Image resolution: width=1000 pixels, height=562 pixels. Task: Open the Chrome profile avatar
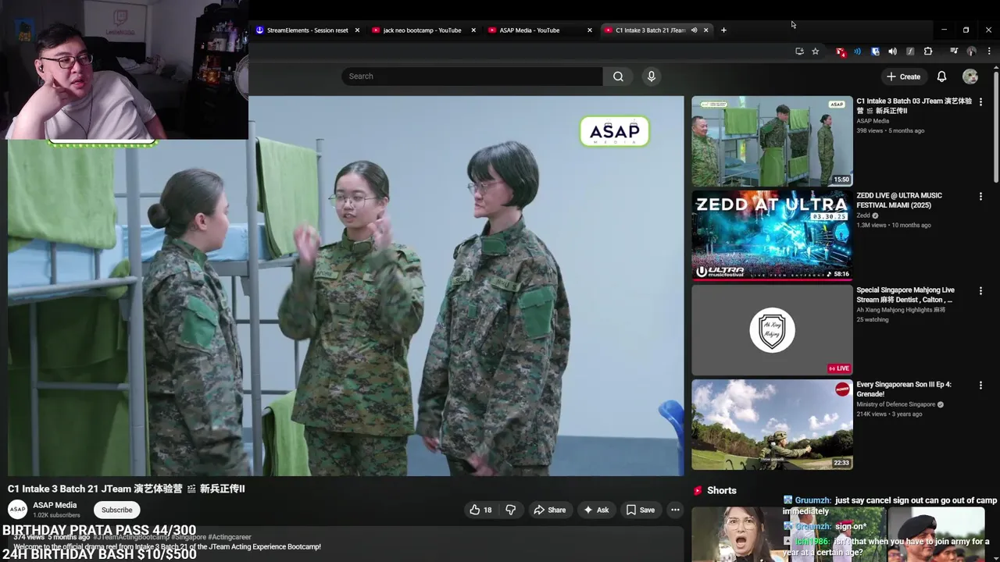point(971,52)
